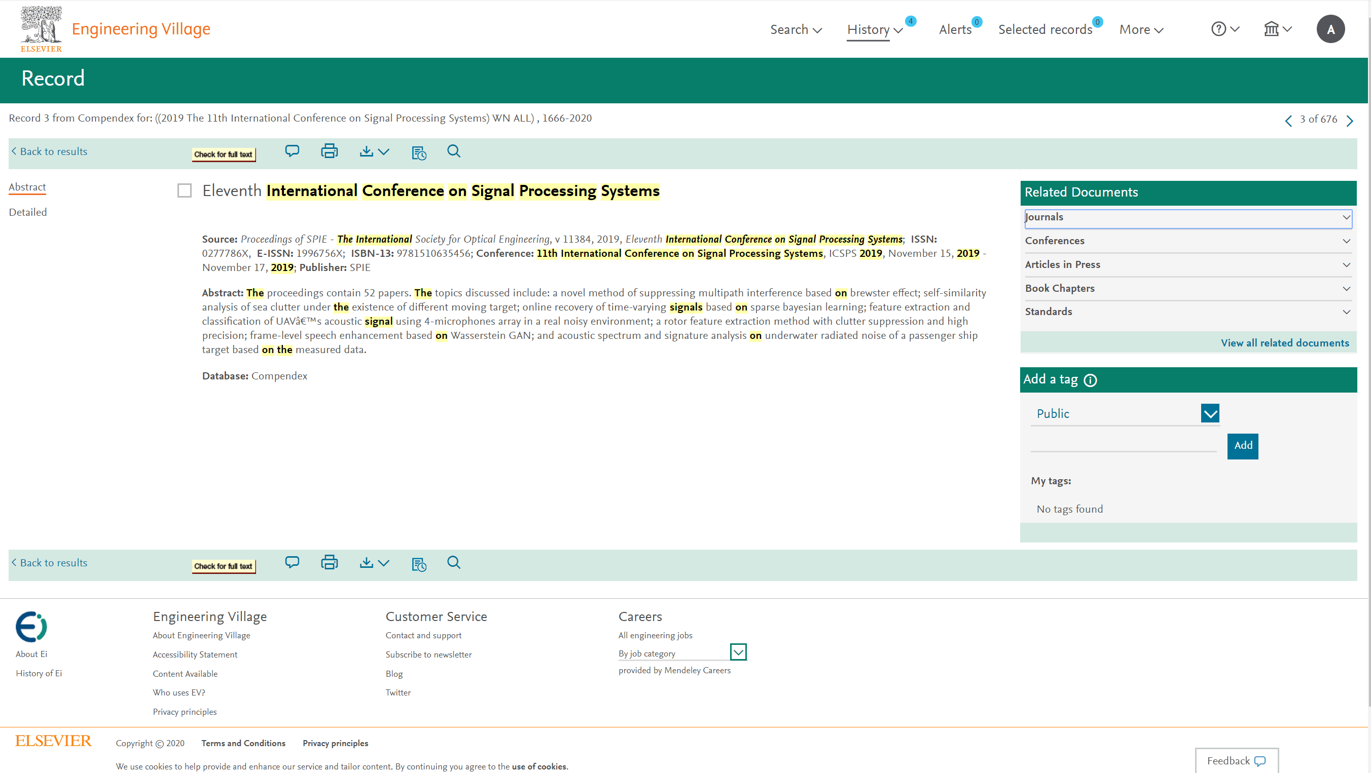Viewport: 1371px width, 773px height.
Task: Print record using bottom toolbar printer icon
Action: [330, 562]
